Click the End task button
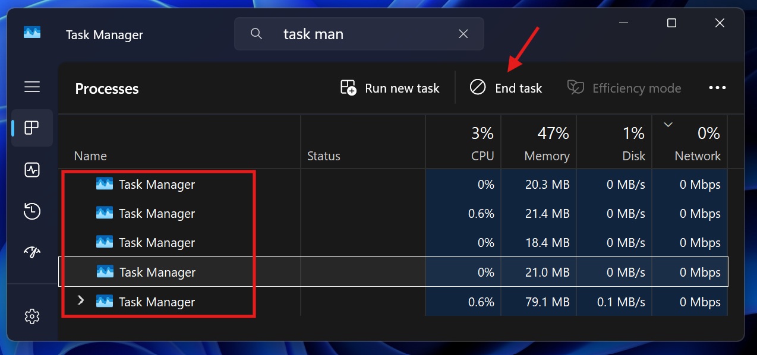 [x=506, y=87]
